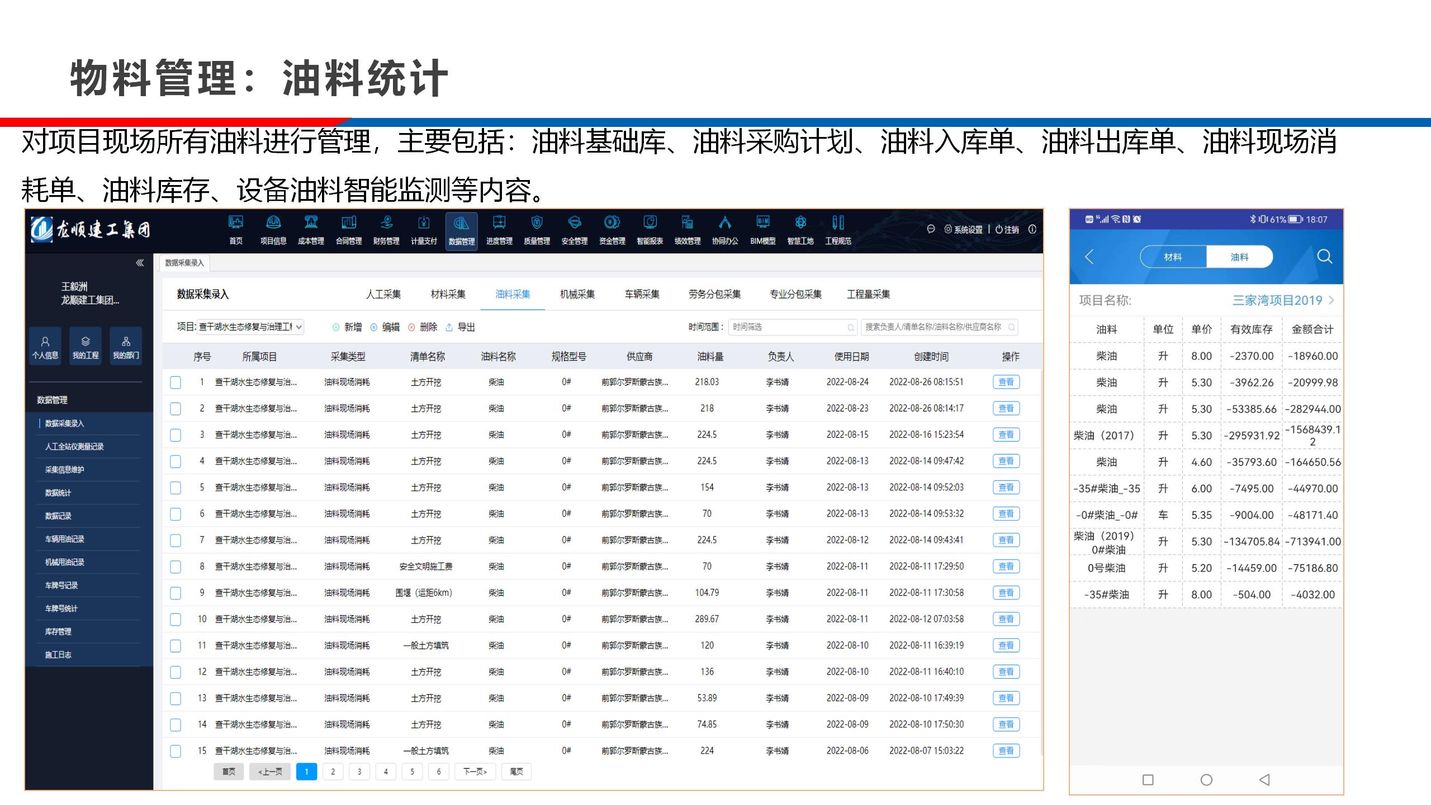Open the 项目 project dropdown
Image resolution: width=1431 pixels, height=805 pixels.
pyautogui.click(x=250, y=327)
